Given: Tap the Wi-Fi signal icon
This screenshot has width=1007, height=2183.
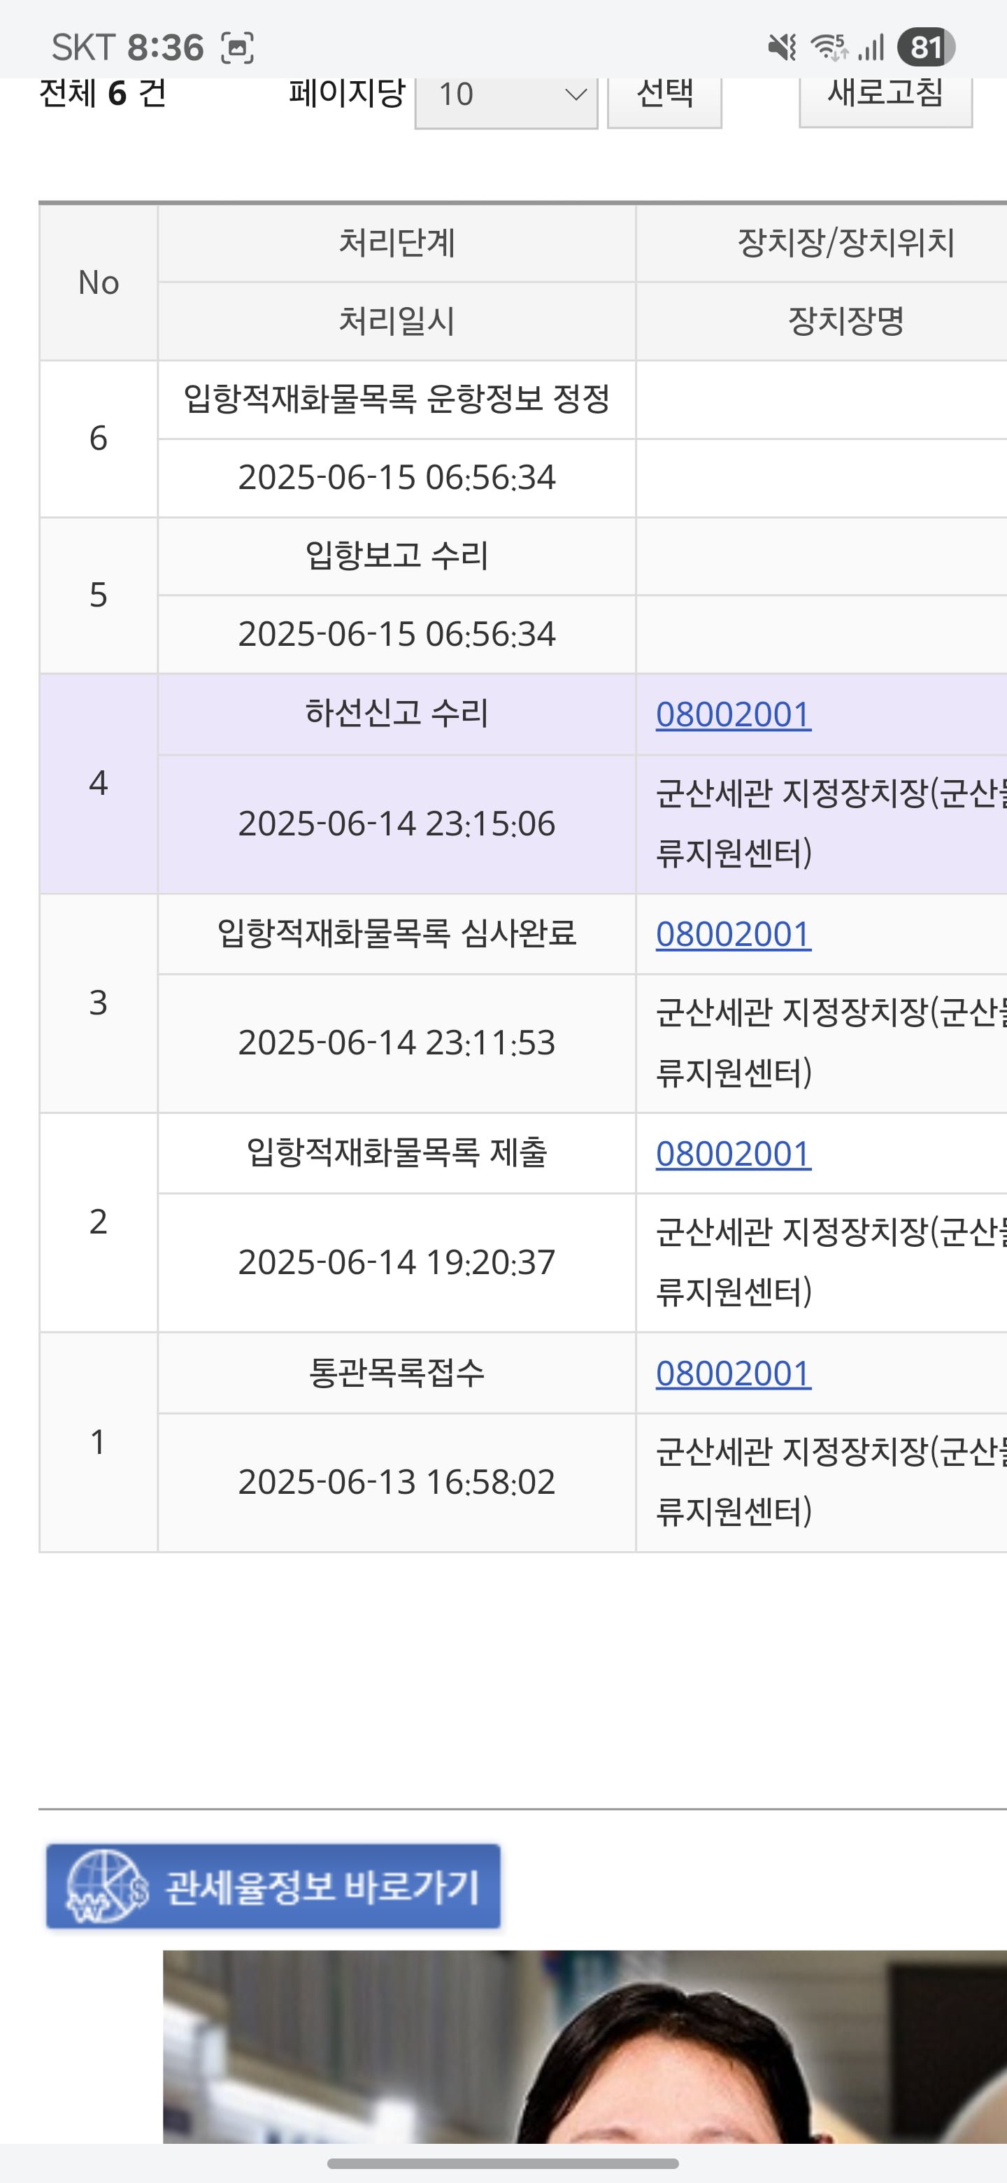Looking at the screenshot, I should [x=830, y=48].
